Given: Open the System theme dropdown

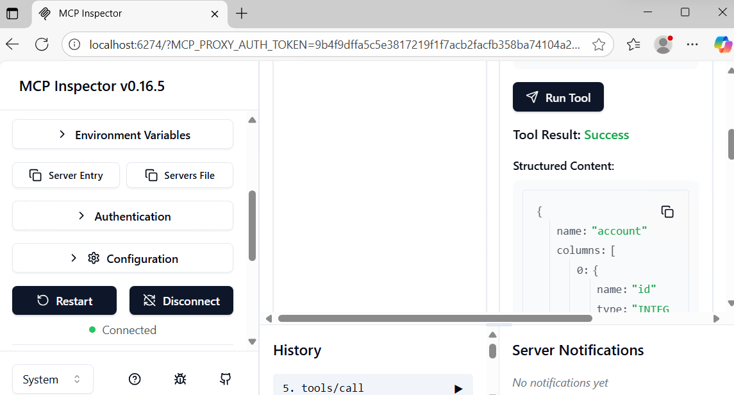Looking at the screenshot, I should pos(53,379).
